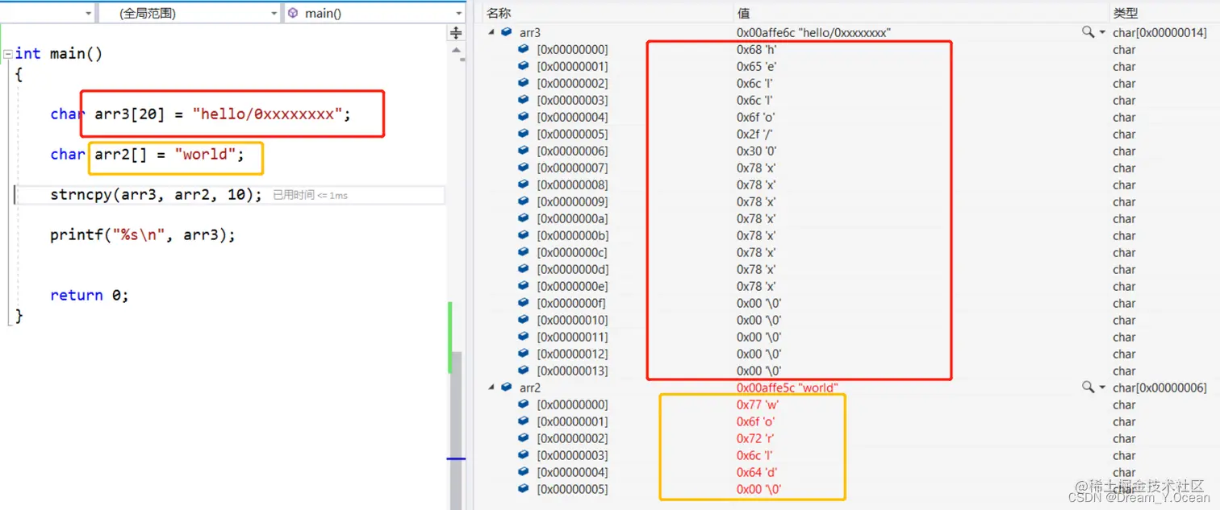Open visualizer dropdown arrow for arr3 value
This screenshot has height=510, width=1220.
click(x=1102, y=33)
